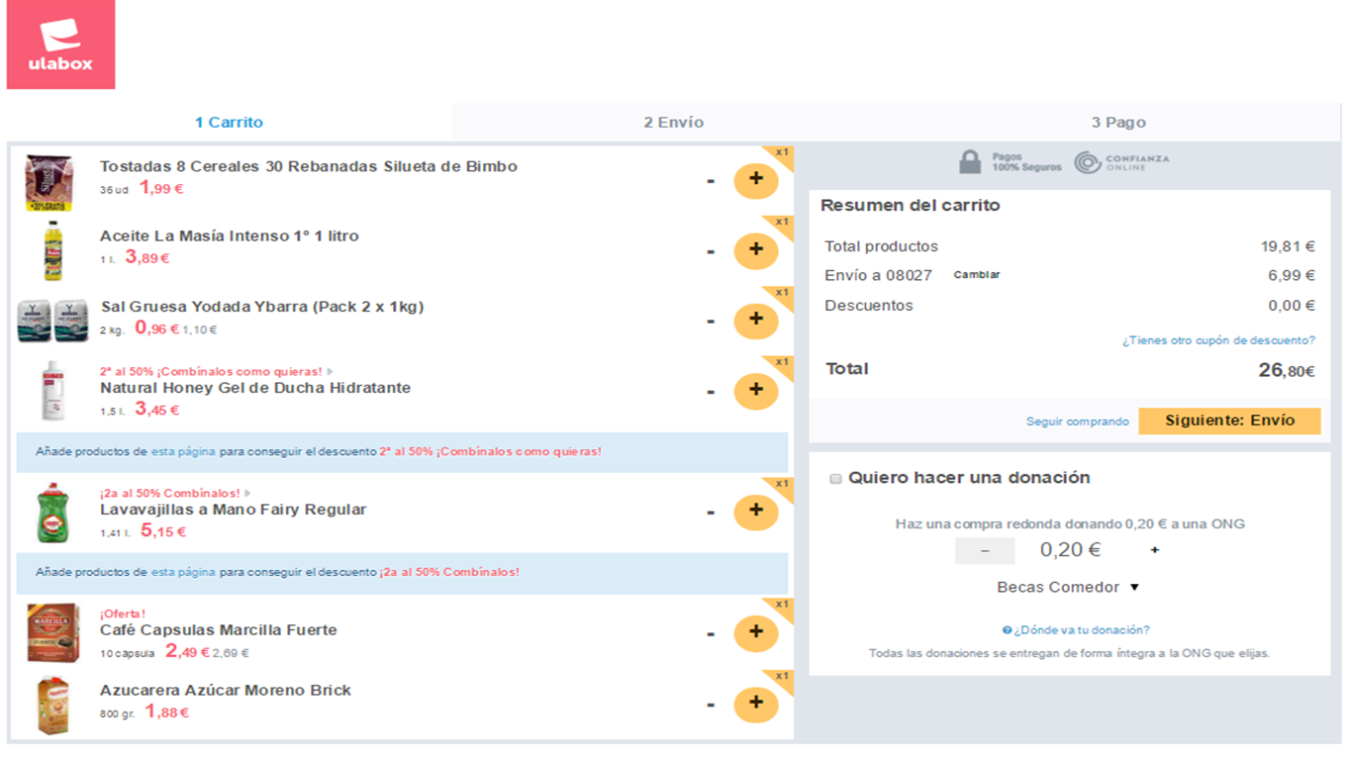Remove one Natural Honey Gel de Ducha

coord(711,392)
